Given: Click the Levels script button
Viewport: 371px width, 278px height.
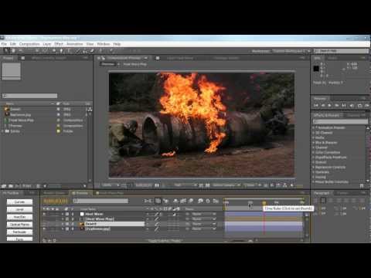Looking at the screenshot, I should [19, 209].
